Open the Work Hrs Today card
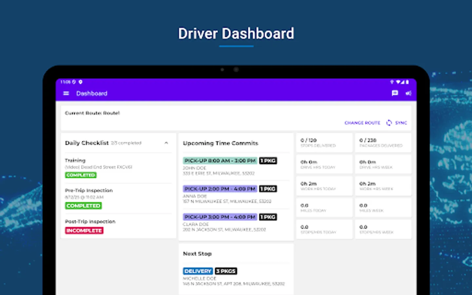The image size is (472, 295). [324, 186]
